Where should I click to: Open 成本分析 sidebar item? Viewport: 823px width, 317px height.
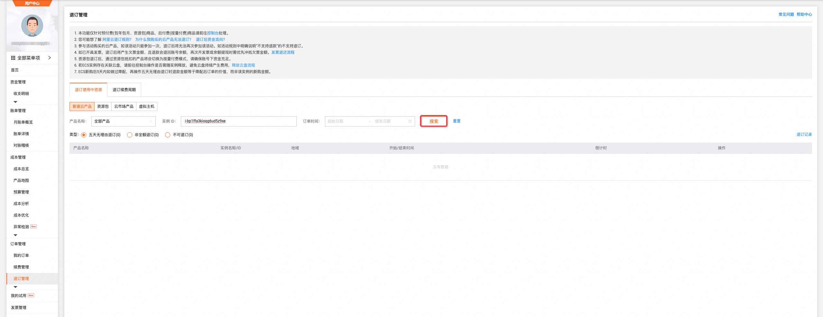pos(21,204)
